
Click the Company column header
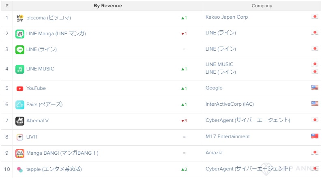pyautogui.click(x=262, y=6)
